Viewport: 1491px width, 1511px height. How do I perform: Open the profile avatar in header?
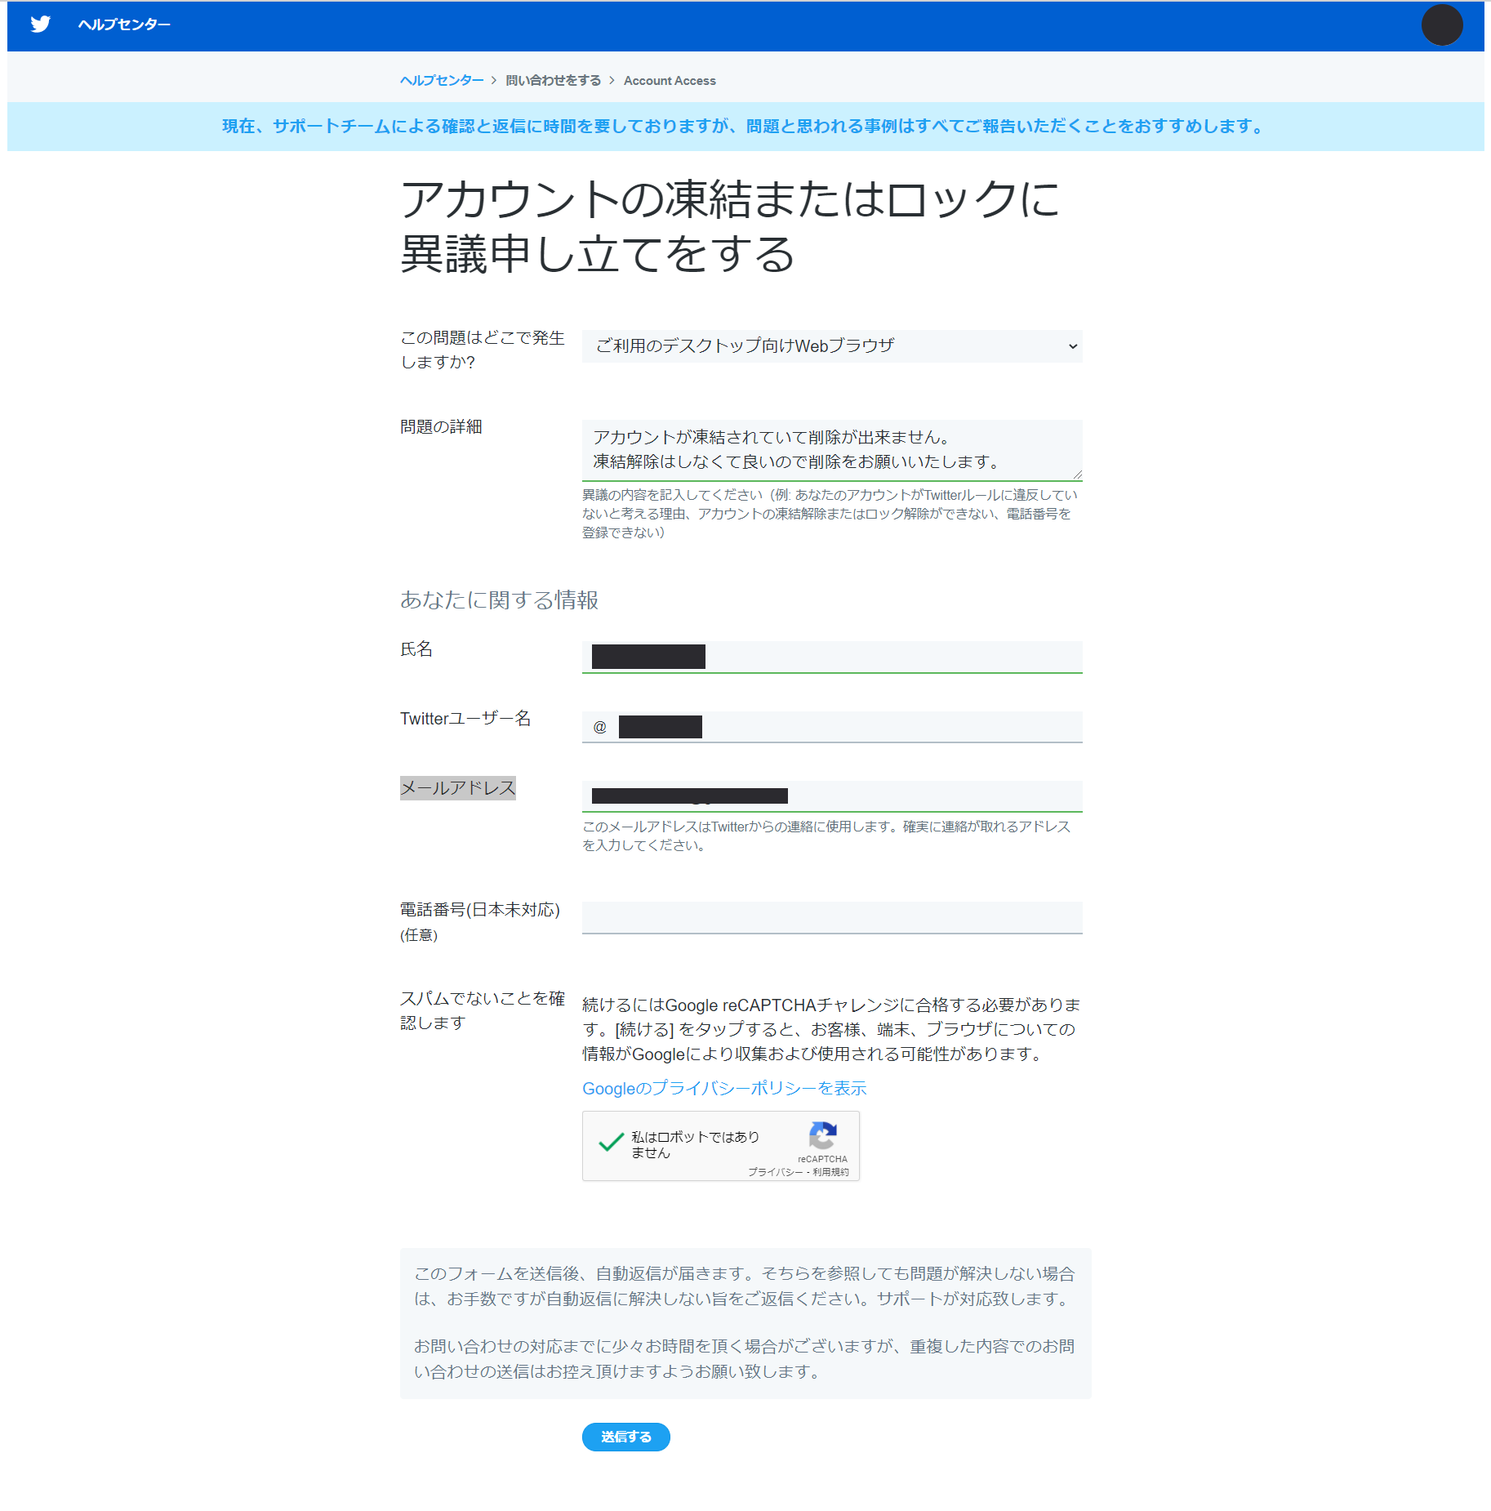pos(1441,25)
